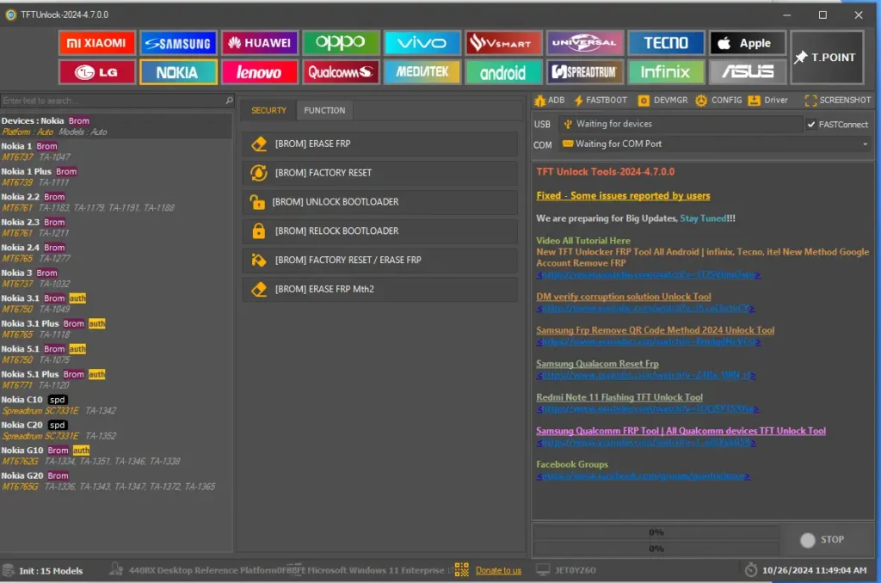Open the Samsung Qualcomm Reset Frp link

point(597,363)
